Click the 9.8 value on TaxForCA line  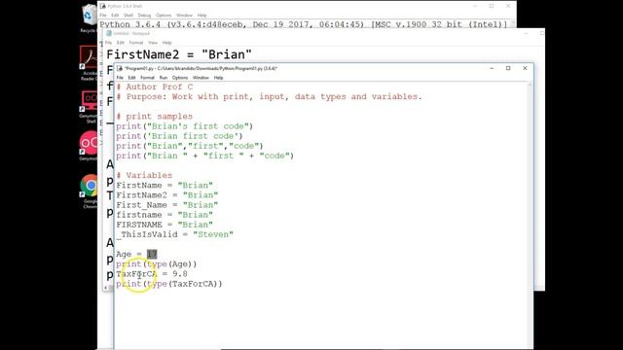pos(180,274)
